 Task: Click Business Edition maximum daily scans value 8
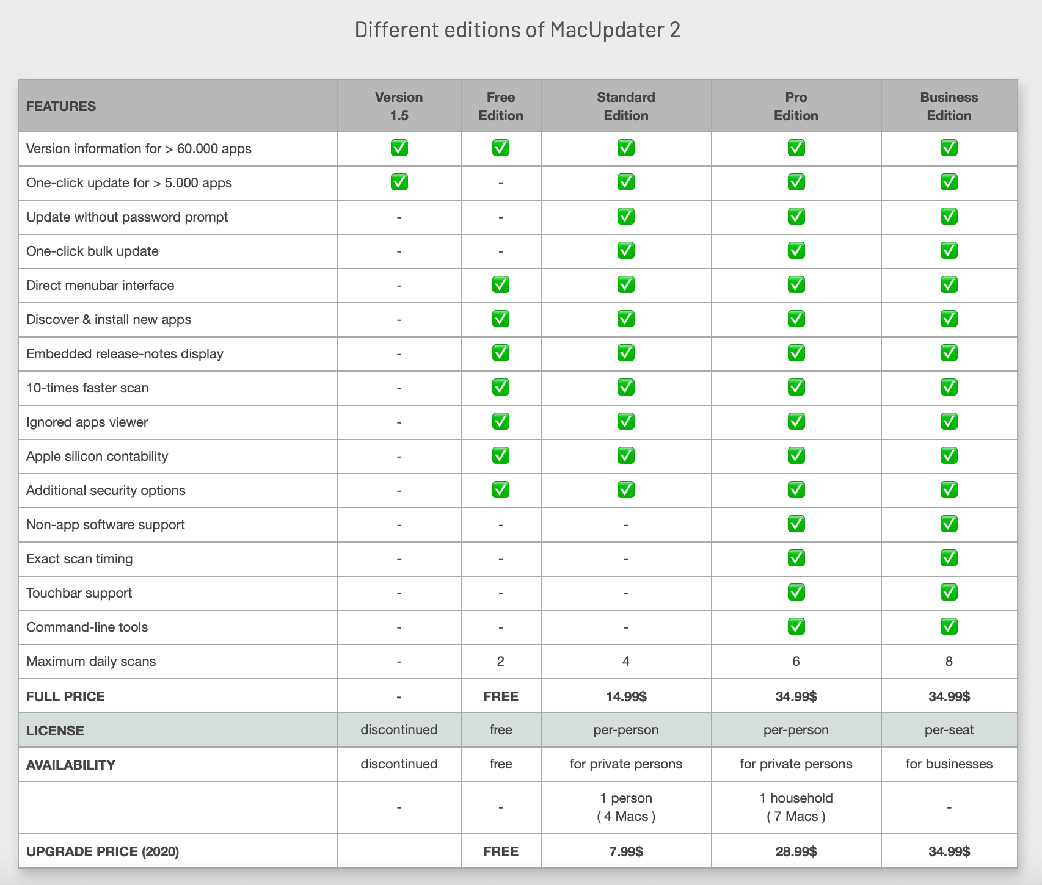tap(949, 662)
